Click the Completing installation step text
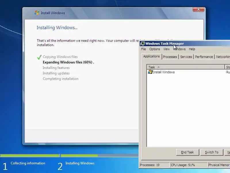 click(61, 79)
